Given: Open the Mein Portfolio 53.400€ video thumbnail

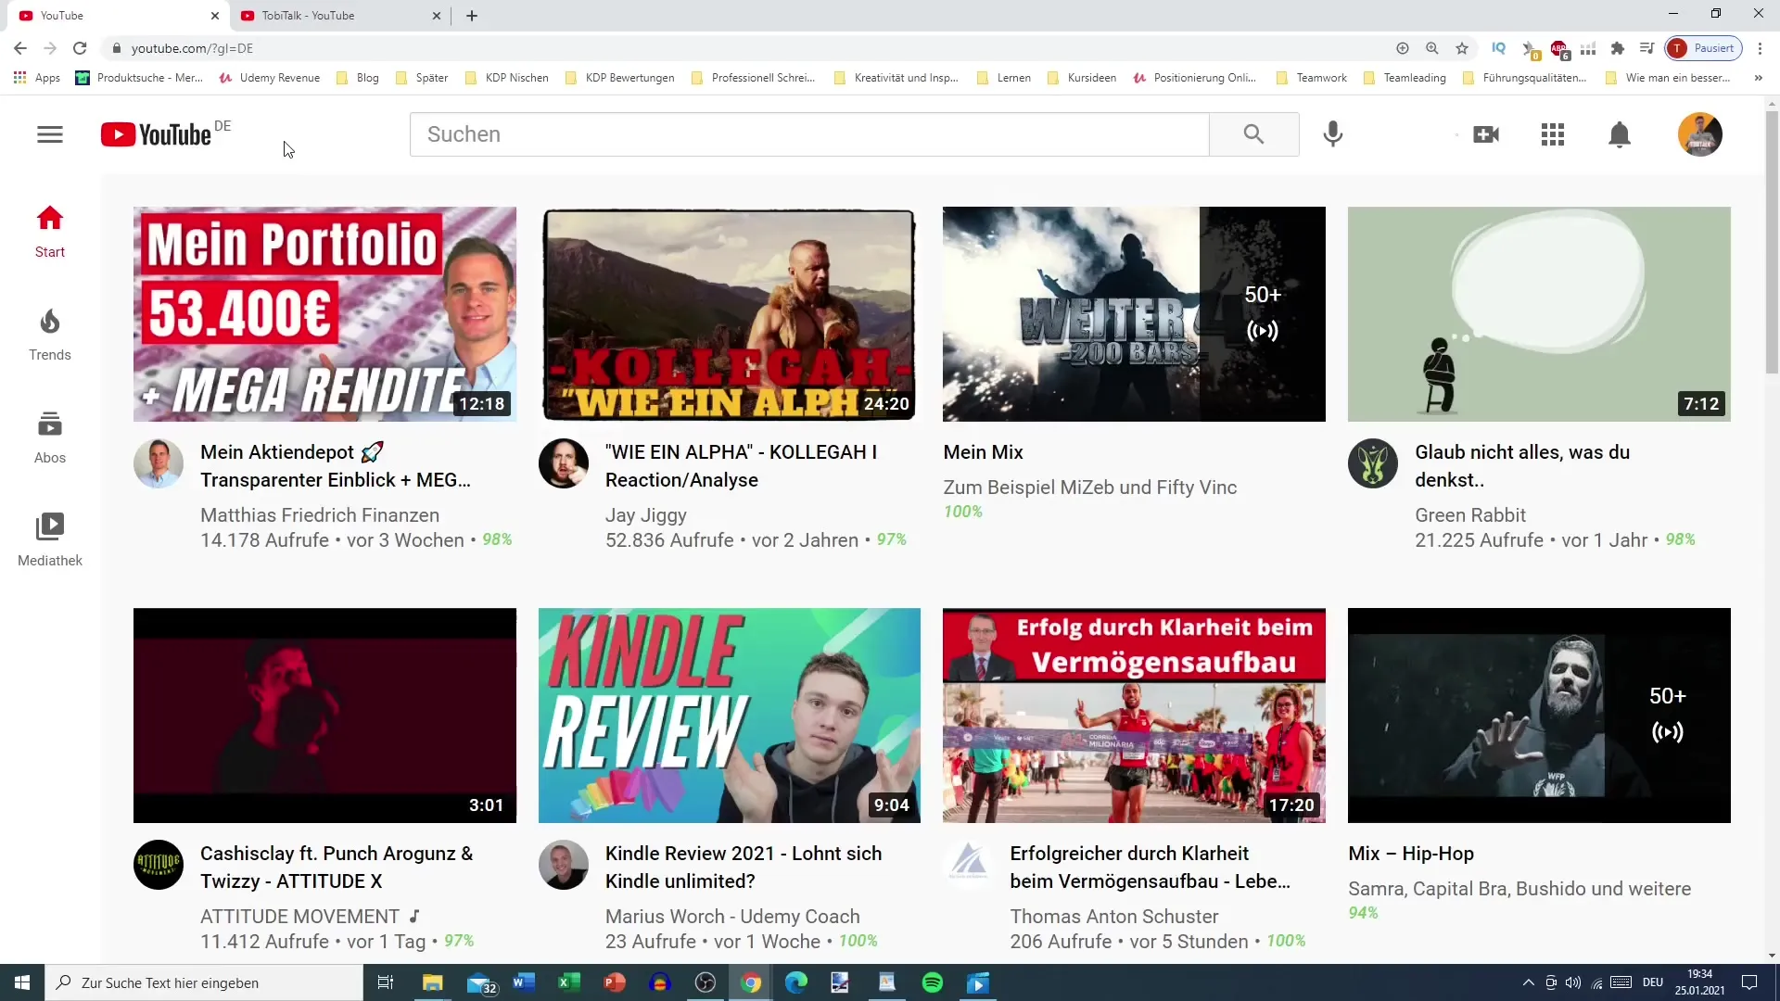Looking at the screenshot, I should [x=324, y=314].
